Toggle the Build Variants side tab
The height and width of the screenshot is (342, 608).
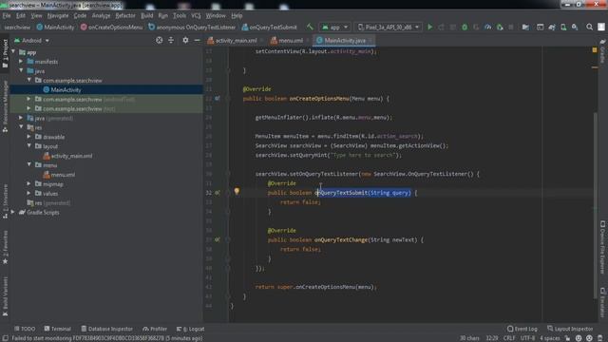pyautogui.click(x=5, y=296)
